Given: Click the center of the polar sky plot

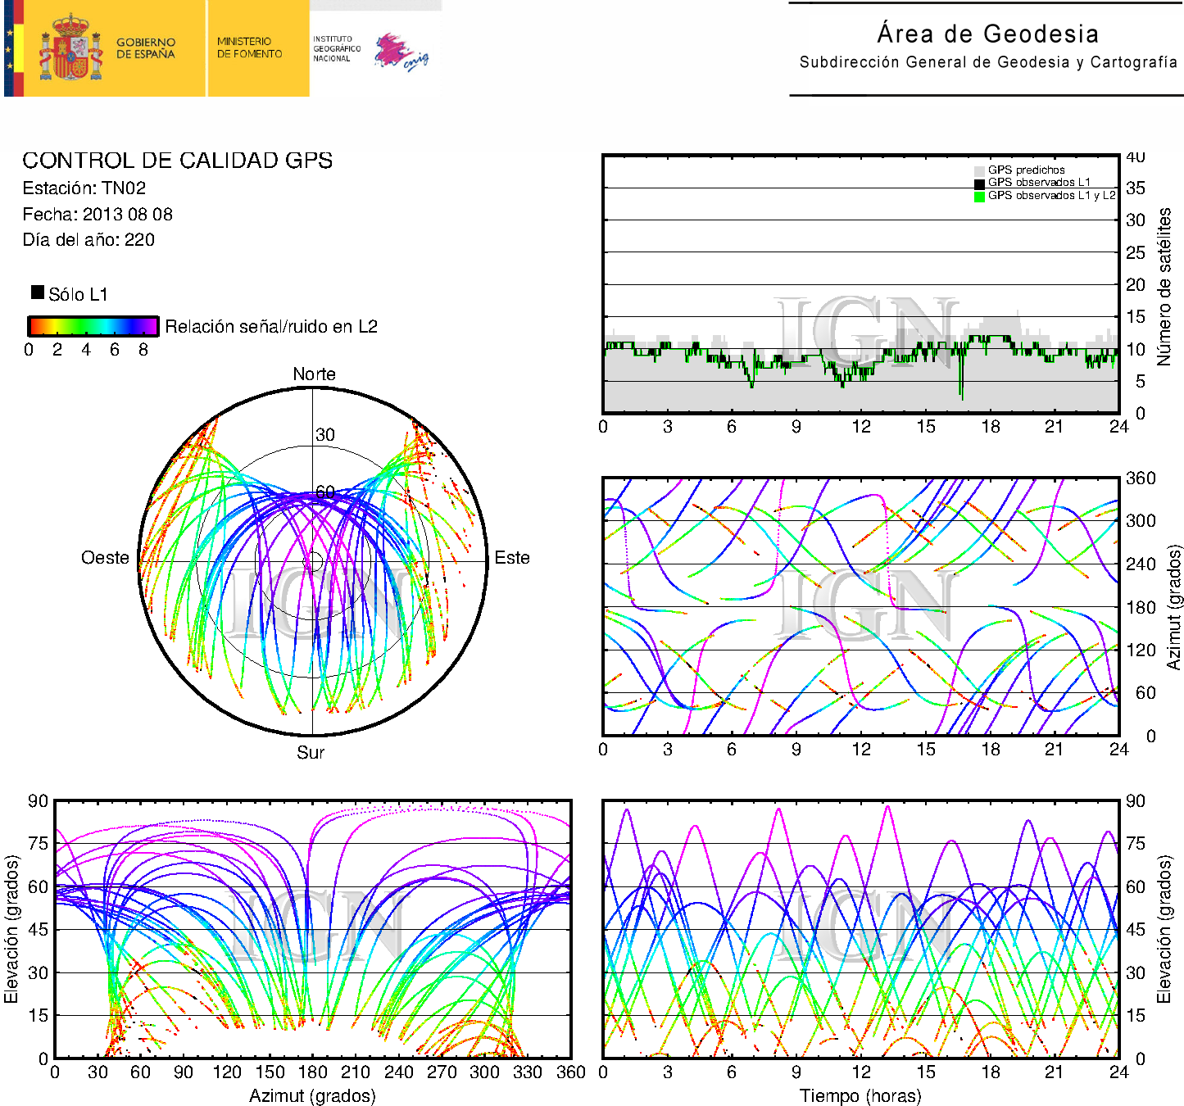Looking at the screenshot, I should pyautogui.click(x=313, y=562).
